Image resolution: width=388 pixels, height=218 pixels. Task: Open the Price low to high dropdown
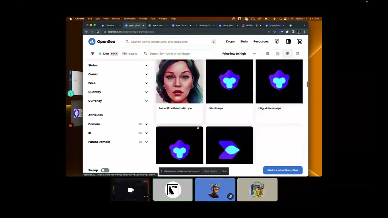tap(239, 54)
